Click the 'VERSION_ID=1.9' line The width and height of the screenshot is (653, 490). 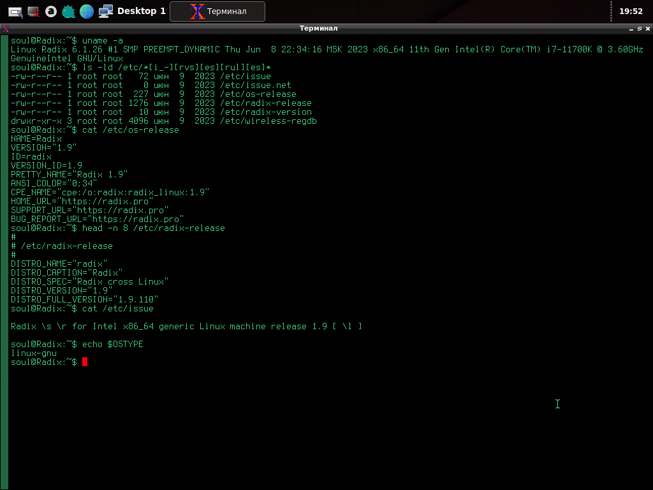coord(47,165)
